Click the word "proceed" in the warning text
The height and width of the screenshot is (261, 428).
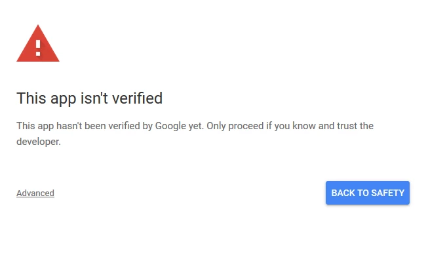tap(246, 127)
